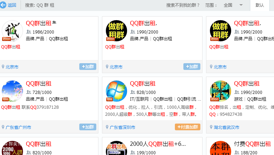Open the 做群租群 avatar in the middle card
The width and height of the screenshot is (274, 155).
pos(116,30)
